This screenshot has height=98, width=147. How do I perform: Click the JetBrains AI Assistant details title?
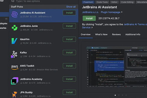[x=100, y=7]
